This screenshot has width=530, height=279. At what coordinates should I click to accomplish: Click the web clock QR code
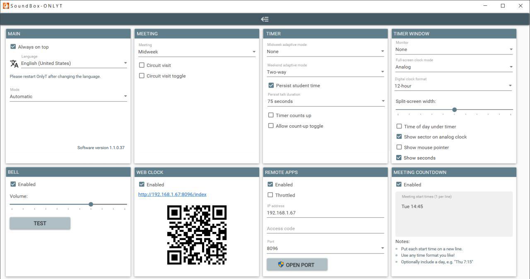click(x=196, y=235)
